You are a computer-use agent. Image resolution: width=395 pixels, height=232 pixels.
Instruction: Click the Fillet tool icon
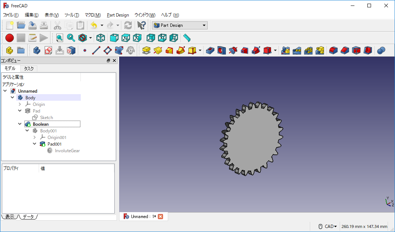(333, 50)
